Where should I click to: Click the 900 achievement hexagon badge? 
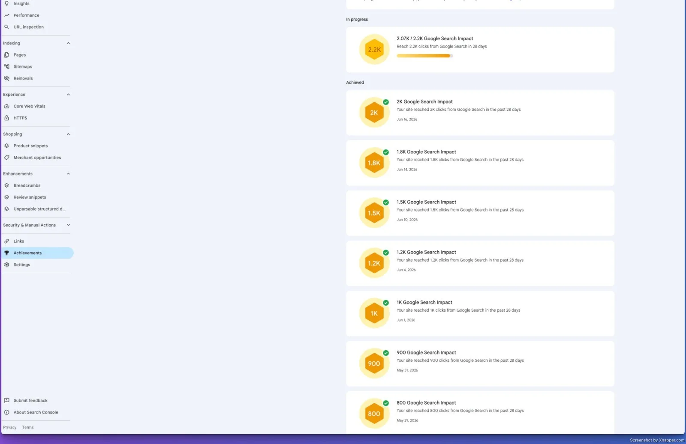click(374, 364)
